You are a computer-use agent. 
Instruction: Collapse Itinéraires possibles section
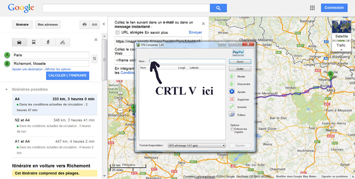pos(6,89)
